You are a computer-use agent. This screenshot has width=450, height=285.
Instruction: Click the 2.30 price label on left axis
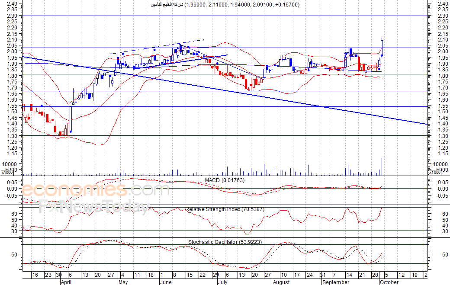click(x=12, y=16)
